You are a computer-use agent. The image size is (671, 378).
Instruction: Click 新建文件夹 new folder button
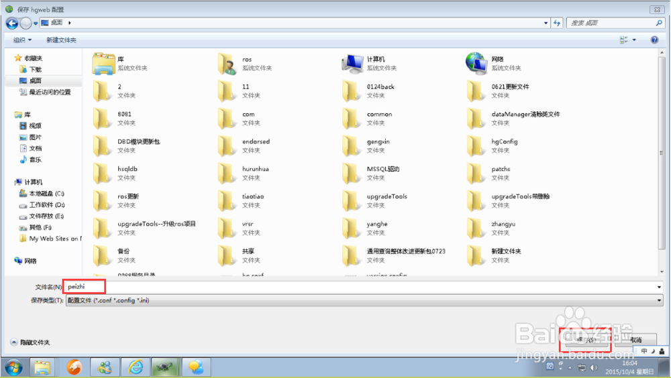(61, 40)
